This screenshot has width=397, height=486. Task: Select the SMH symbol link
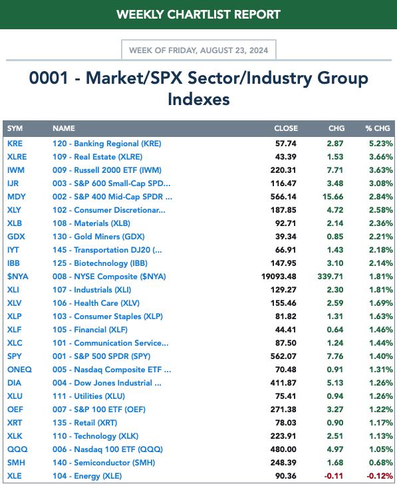click(x=16, y=463)
